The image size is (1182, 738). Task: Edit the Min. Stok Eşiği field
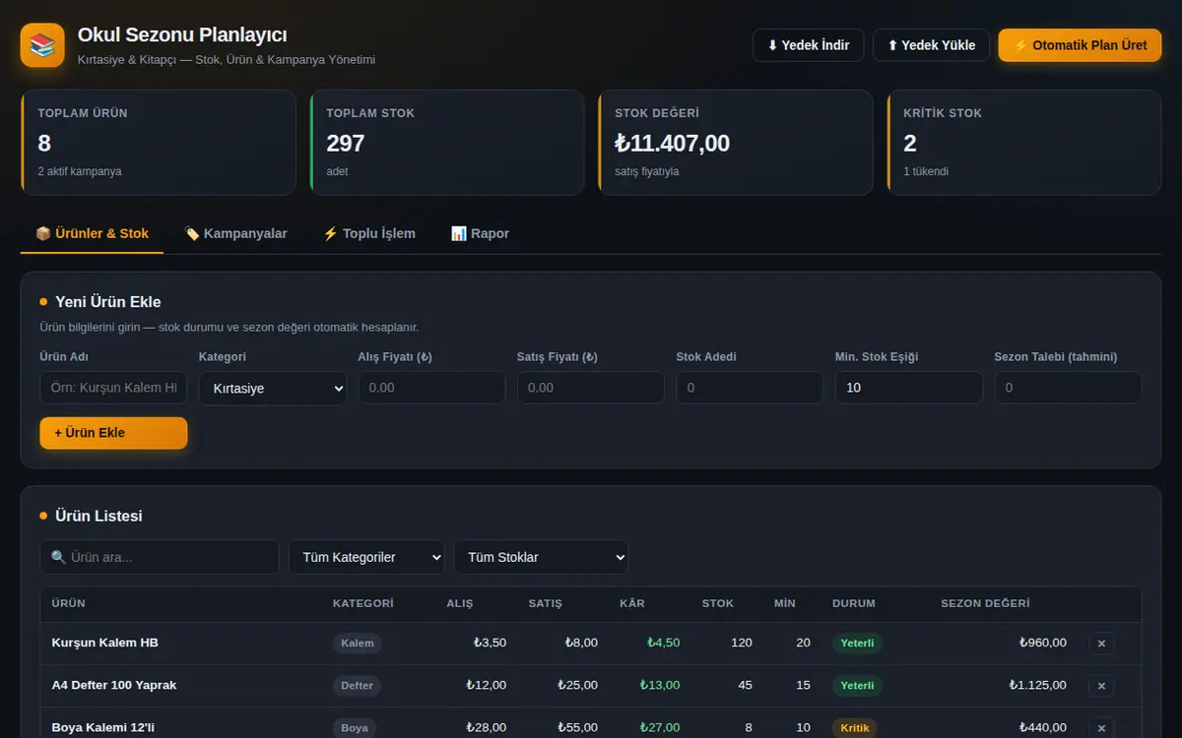[909, 388]
